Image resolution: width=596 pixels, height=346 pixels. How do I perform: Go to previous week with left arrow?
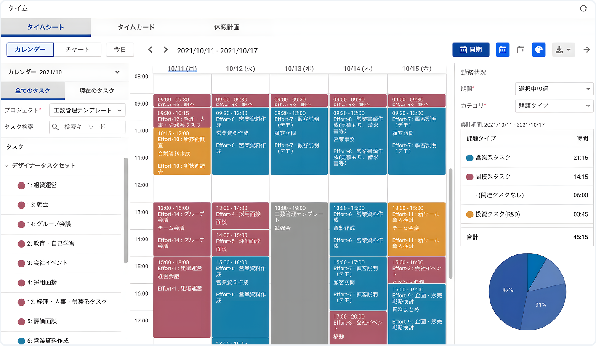[x=150, y=50]
